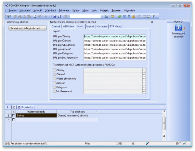This screenshot has height=151, width=195.
Task: Click the second floppy save-all icon
Action: click(59, 16)
